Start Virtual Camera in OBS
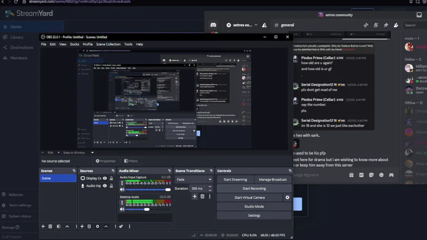Image resolution: width=427 pixels, height=240 pixels. [250, 198]
